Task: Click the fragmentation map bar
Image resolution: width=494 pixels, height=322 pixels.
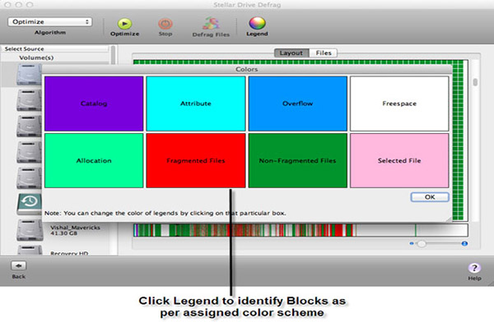Action: [301, 230]
